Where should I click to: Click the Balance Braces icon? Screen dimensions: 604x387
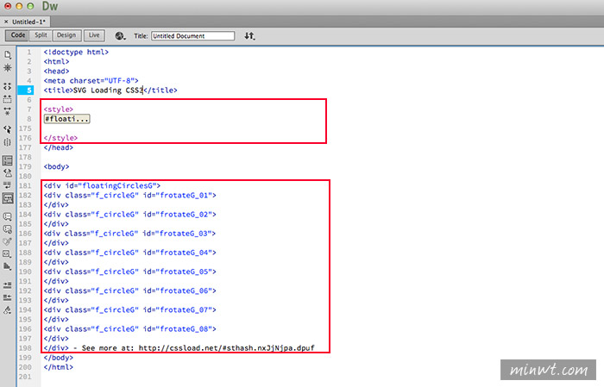[x=8, y=141]
